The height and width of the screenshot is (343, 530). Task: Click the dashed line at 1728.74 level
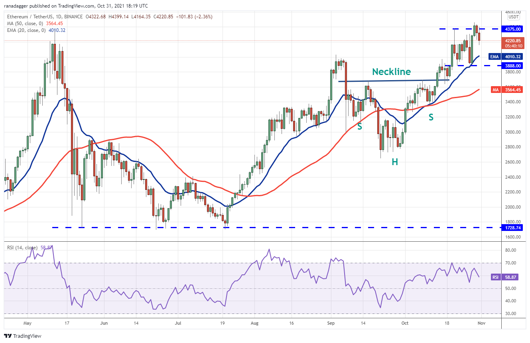click(275, 228)
